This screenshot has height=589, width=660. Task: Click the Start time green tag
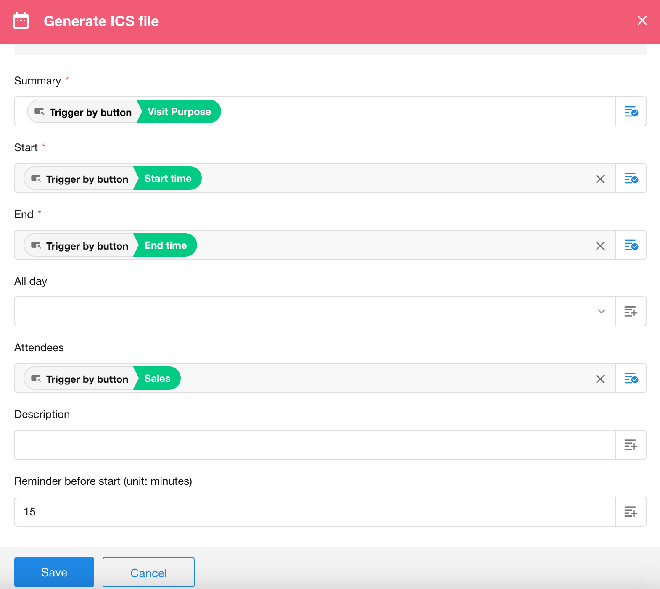(x=168, y=179)
